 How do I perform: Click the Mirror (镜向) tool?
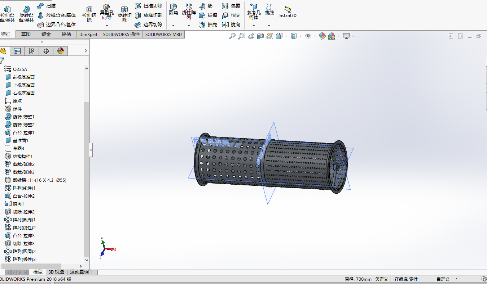pyautogui.click(x=231, y=24)
